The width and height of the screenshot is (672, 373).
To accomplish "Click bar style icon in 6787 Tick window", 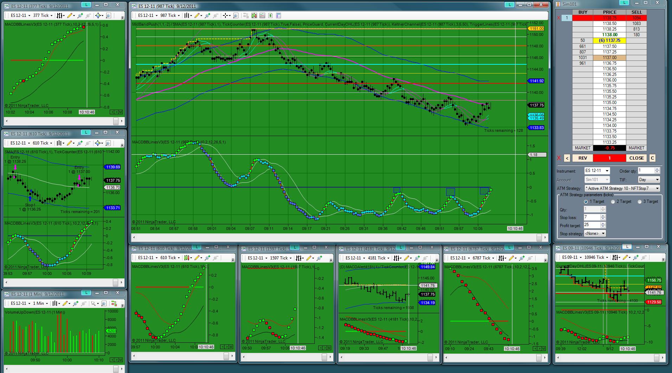I will point(501,258).
